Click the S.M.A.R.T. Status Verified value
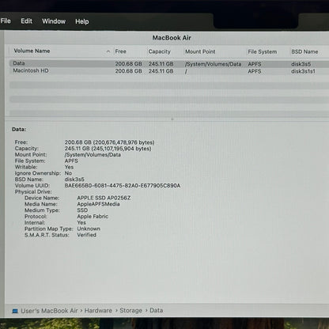This screenshot has width=329, height=329. tap(87, 235)
